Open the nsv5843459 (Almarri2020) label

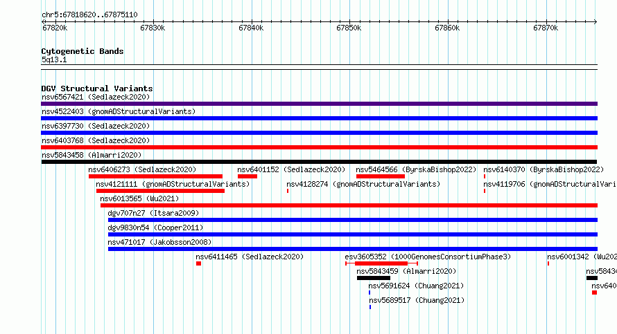pyautogui.click(x=406, y=271)
